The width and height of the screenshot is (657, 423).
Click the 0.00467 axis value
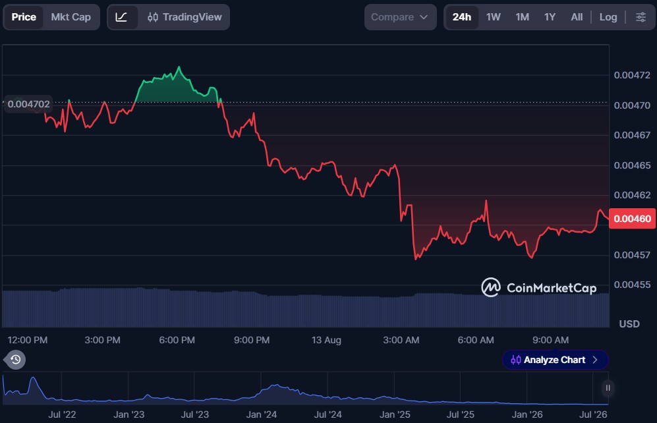632,135
